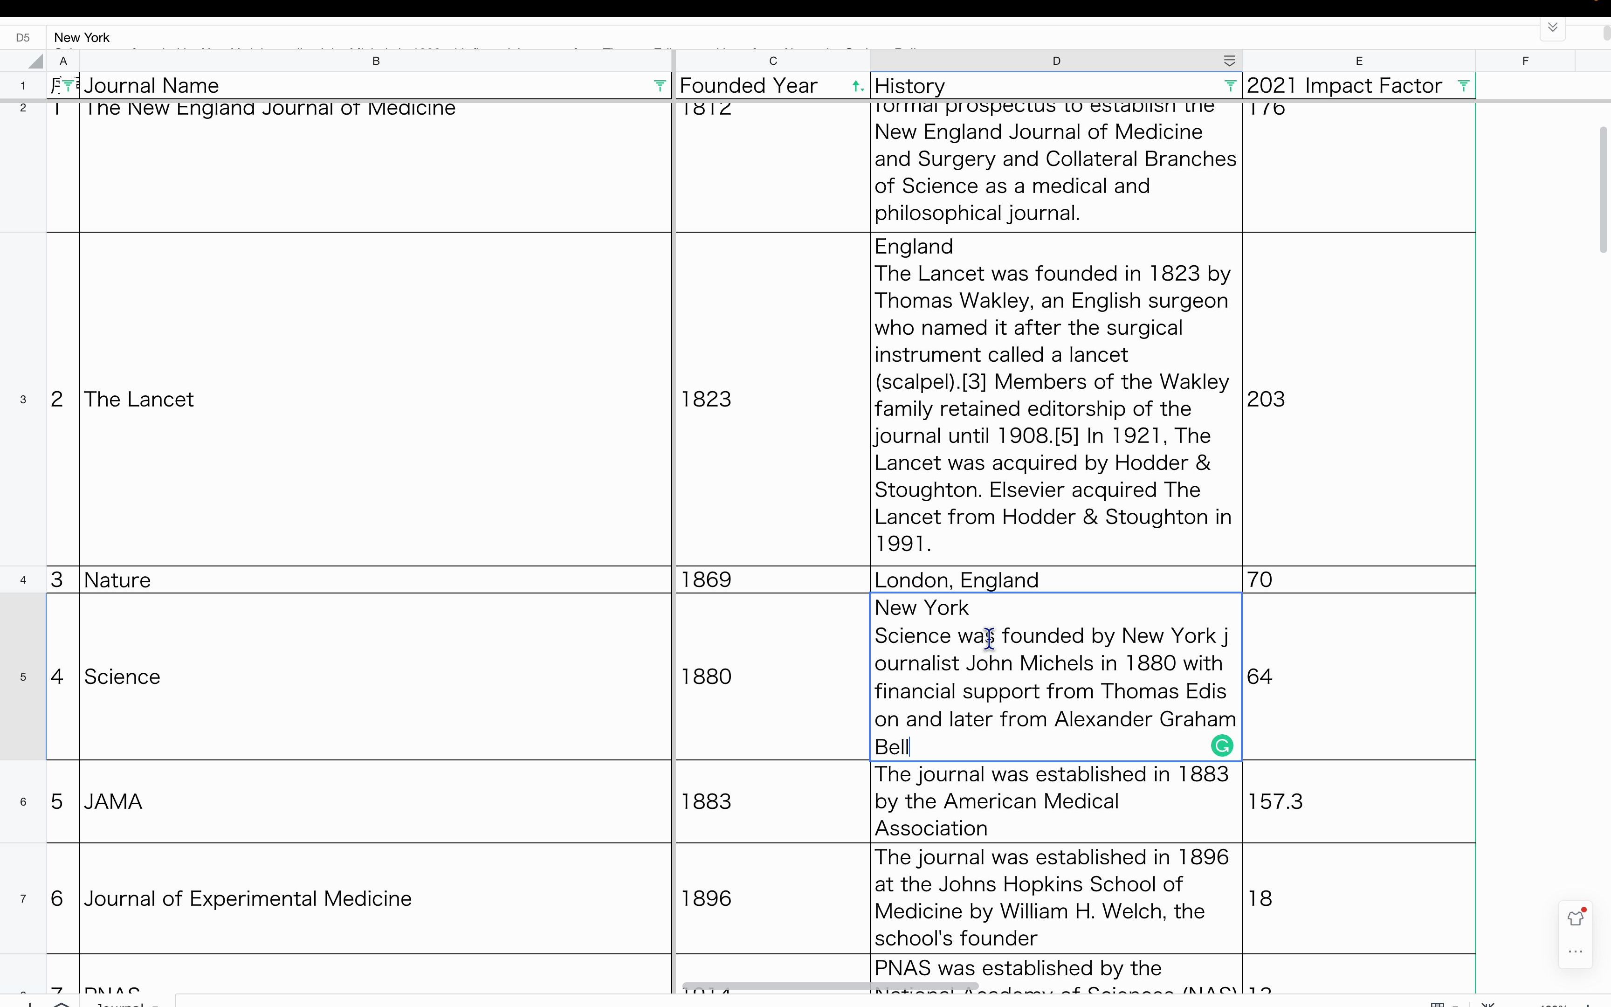The width and height of the screenshot is (1611, 1007).
Task: Select founded year 1883 cell
Action: pos(773,801)
